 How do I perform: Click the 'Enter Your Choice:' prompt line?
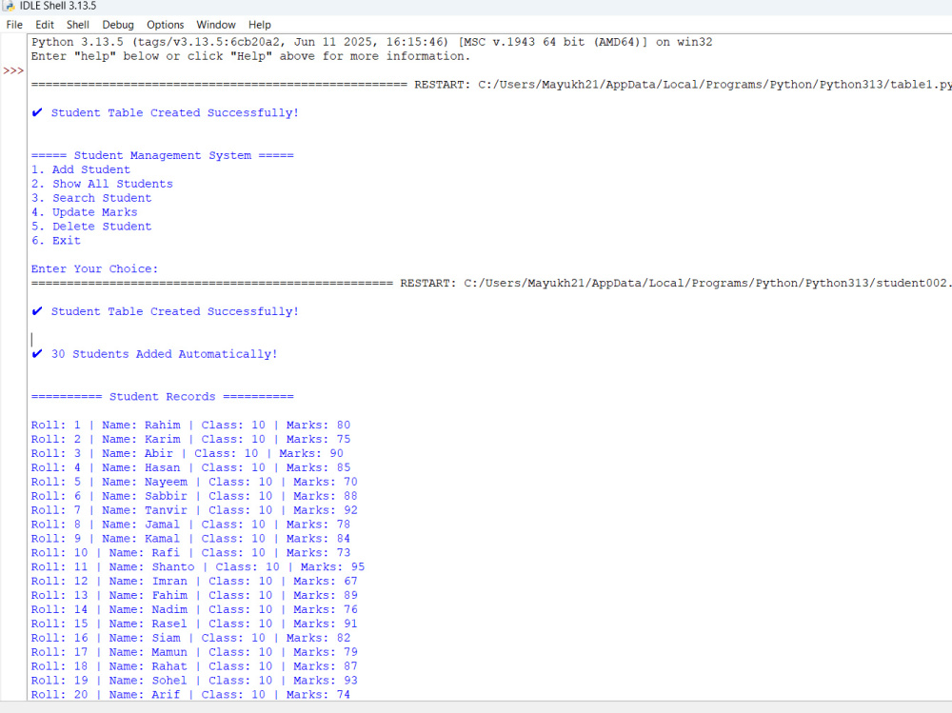tap(94, 269)
